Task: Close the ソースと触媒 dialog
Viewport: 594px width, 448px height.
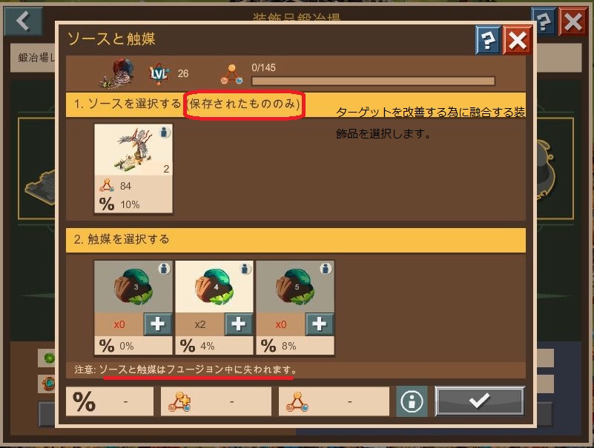Action: pos(517,40)
